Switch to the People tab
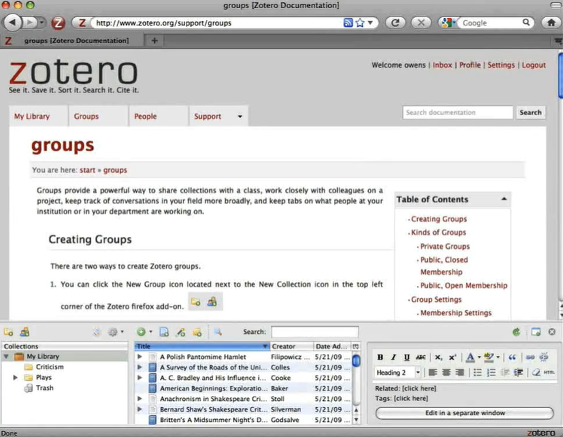 [145, 116]
